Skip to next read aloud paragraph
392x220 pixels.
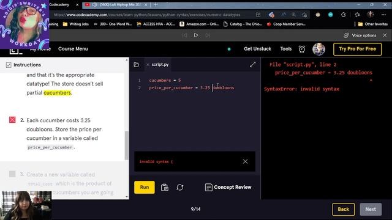pyautogui.click(x=208, y=35)
